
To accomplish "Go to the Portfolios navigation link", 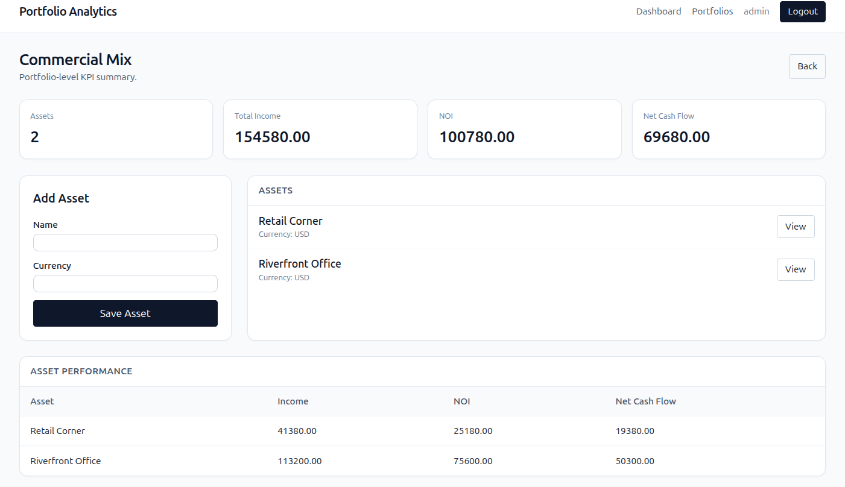I will point(712,11).
